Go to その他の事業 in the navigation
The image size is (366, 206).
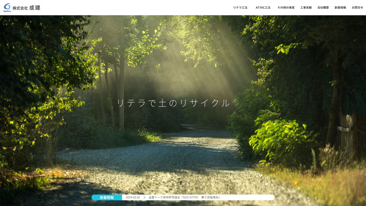click(x=286, y=8)
